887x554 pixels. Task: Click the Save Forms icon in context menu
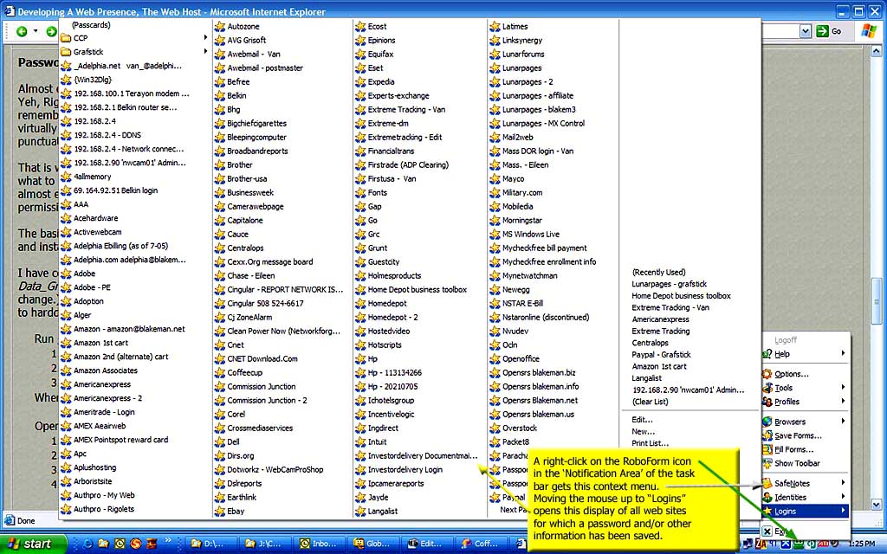click(x=767, y=435)
